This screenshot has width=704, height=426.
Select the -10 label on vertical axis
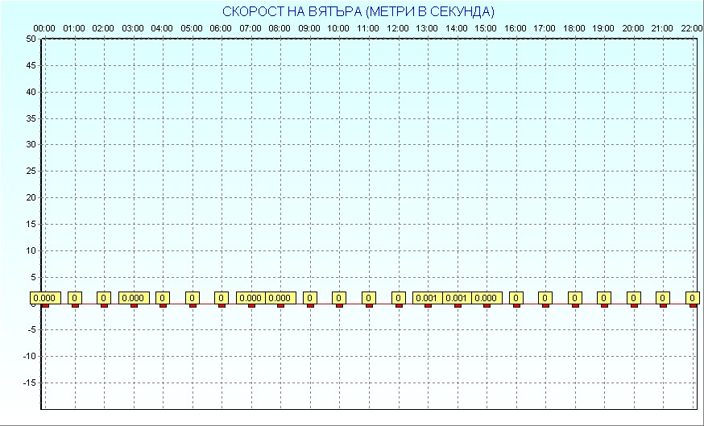pos(28,356)
